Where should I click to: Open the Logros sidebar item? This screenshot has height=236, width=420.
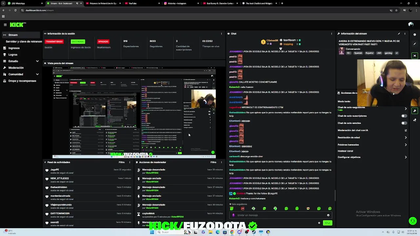(x=20, y=54)
